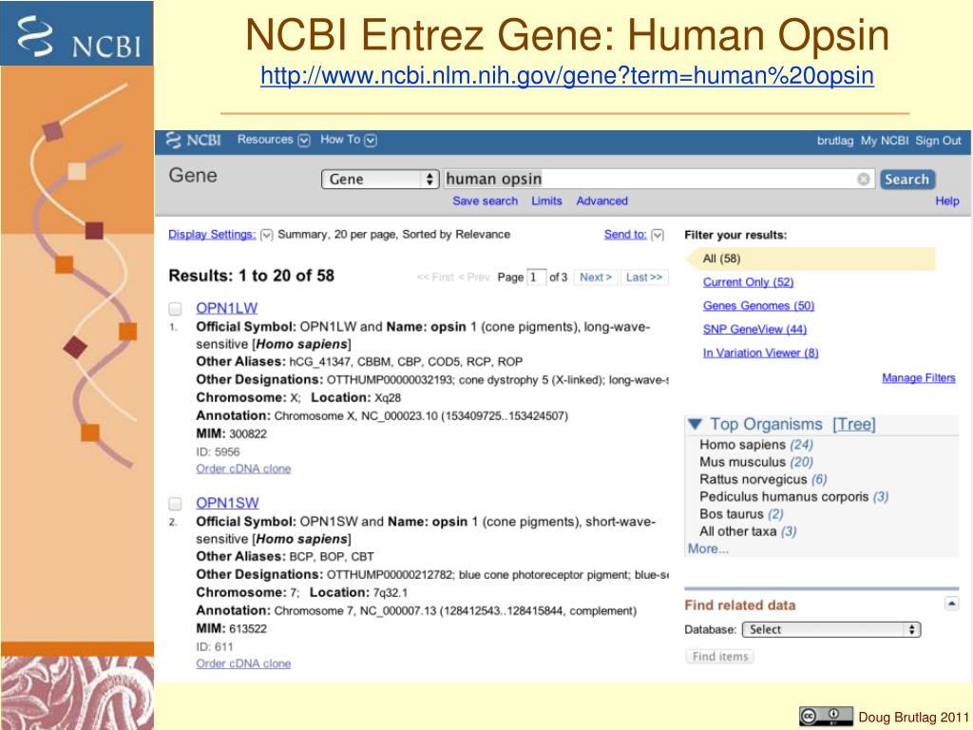Click the Location: Xq28 text
The width and height of the screenshot is (973, 730).
tap(355, 398)
